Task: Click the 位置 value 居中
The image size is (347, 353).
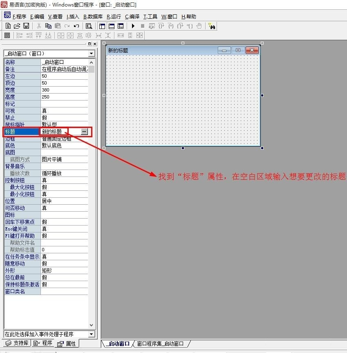Action: (65, 201)
